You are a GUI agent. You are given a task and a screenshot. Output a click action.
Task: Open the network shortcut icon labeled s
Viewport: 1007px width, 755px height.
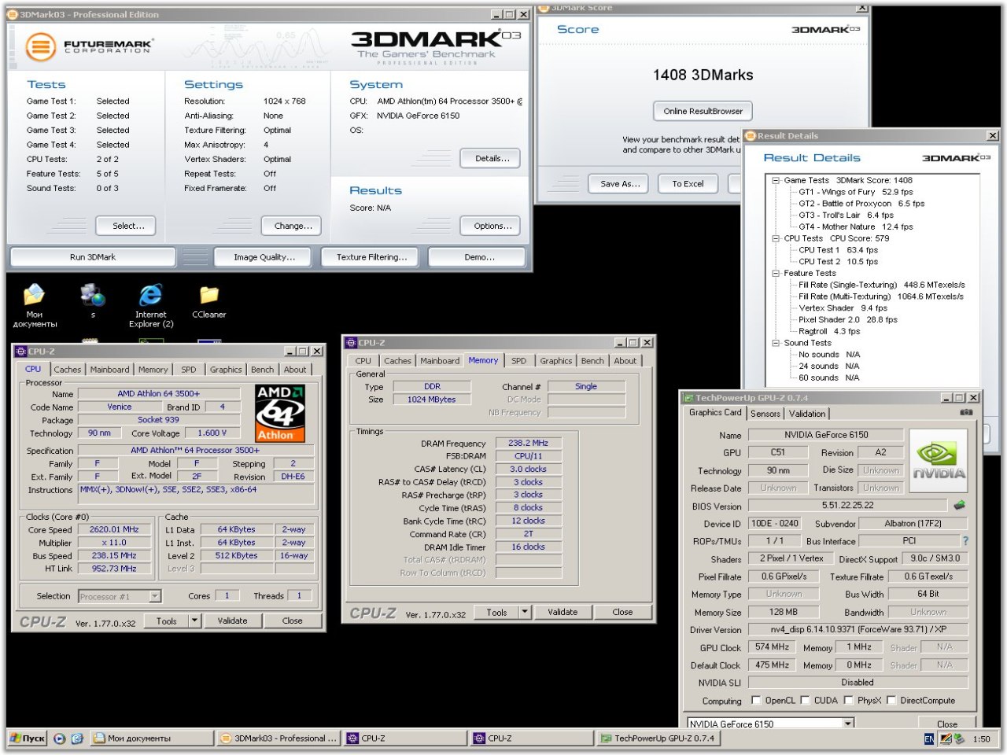(x=93, y=300)
